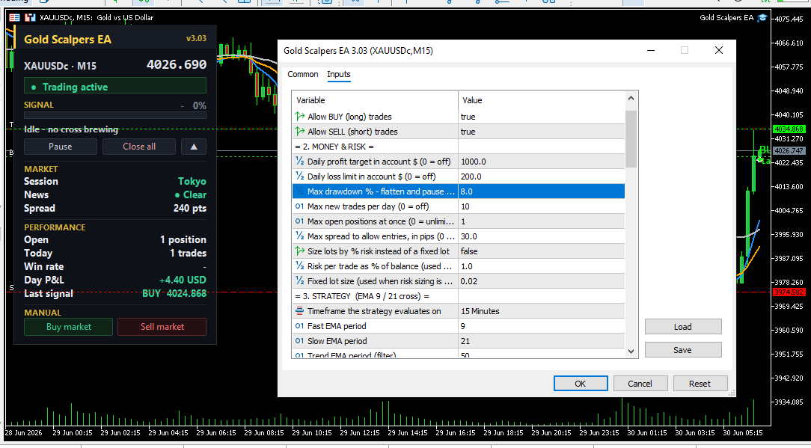The height and width of the screenshot is (448, 811).
Task: Click the green 4034.868 price label on scale
Action: coord(789,129)
